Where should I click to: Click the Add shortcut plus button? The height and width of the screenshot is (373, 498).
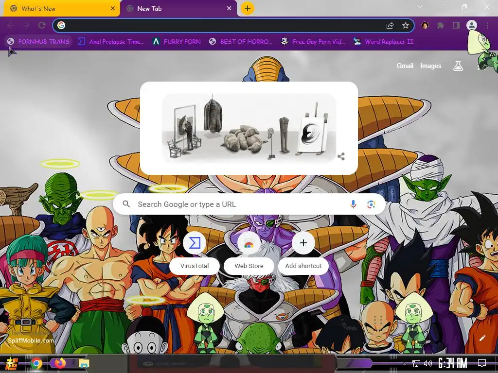coord(303,243)
